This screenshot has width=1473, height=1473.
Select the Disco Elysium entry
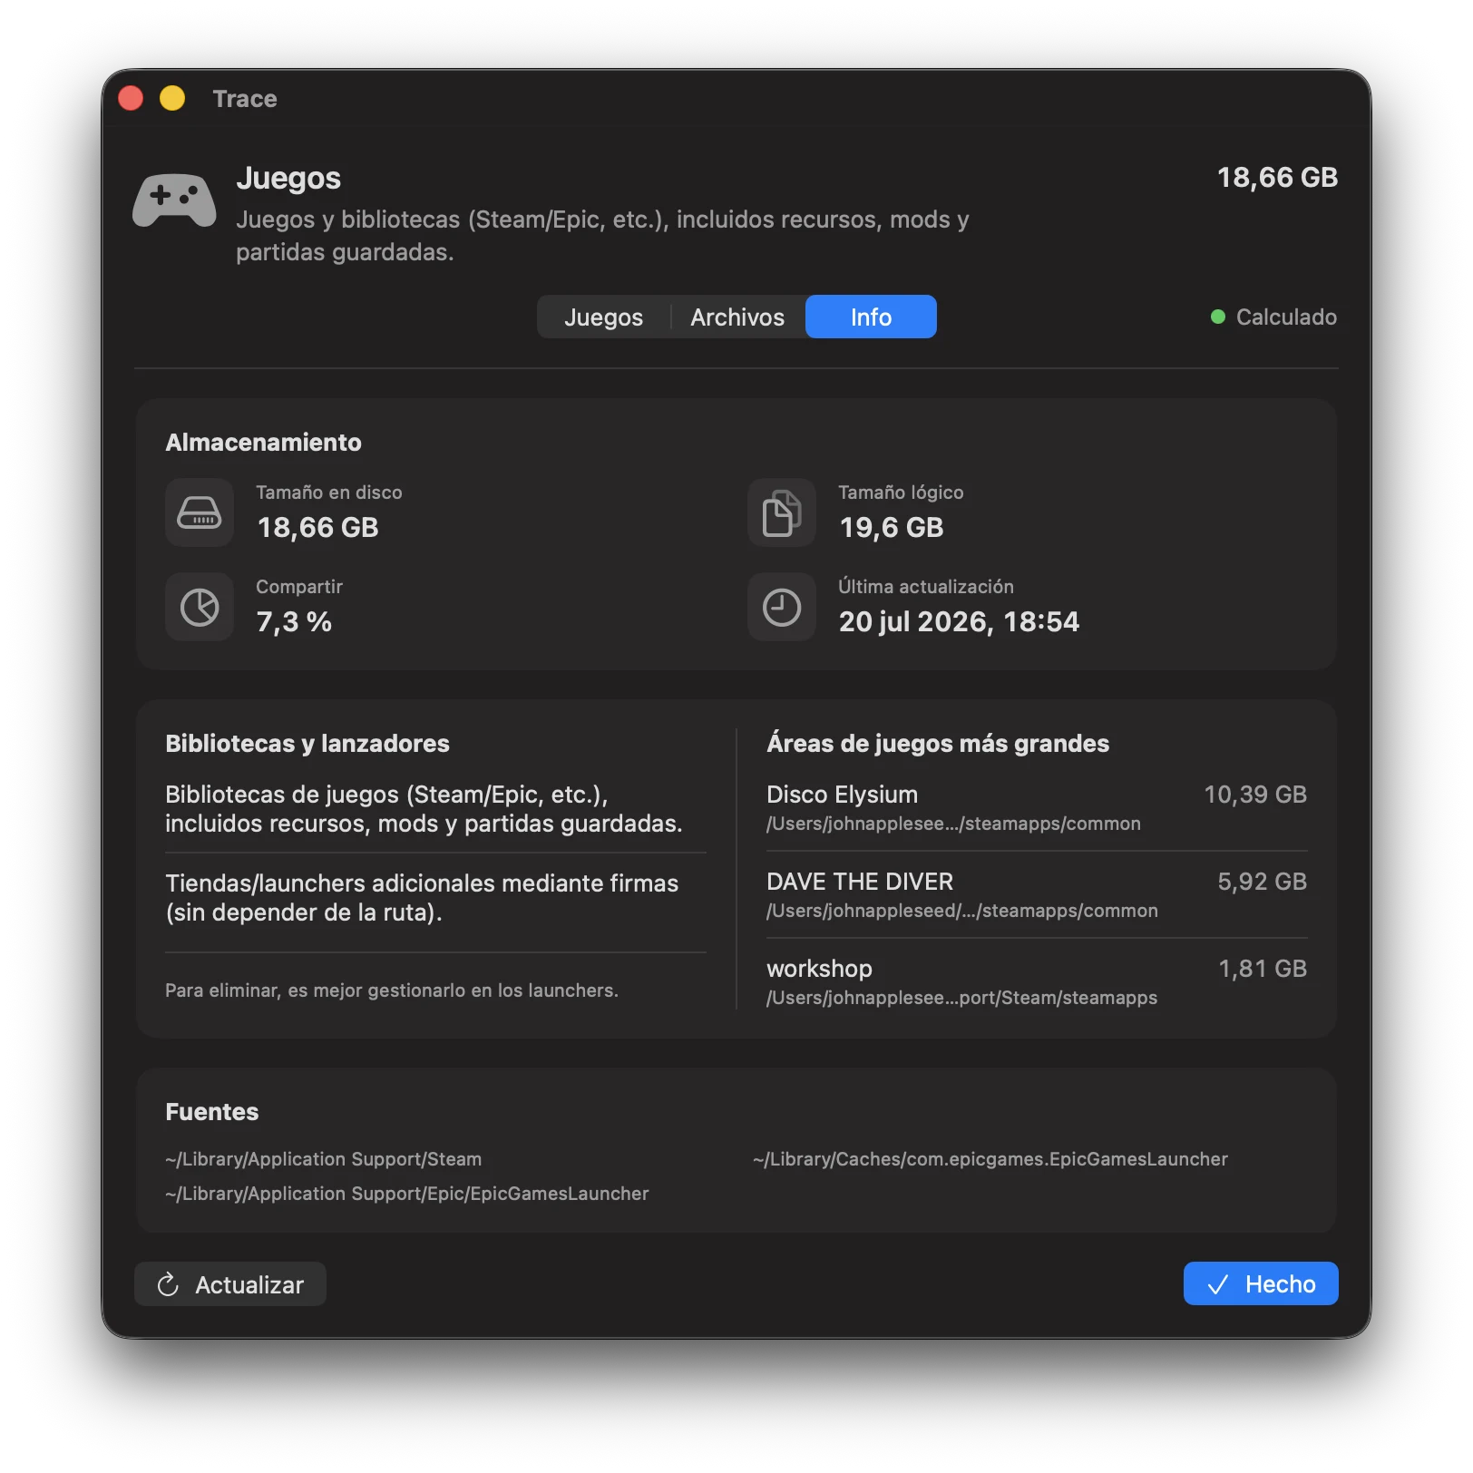1037,807
